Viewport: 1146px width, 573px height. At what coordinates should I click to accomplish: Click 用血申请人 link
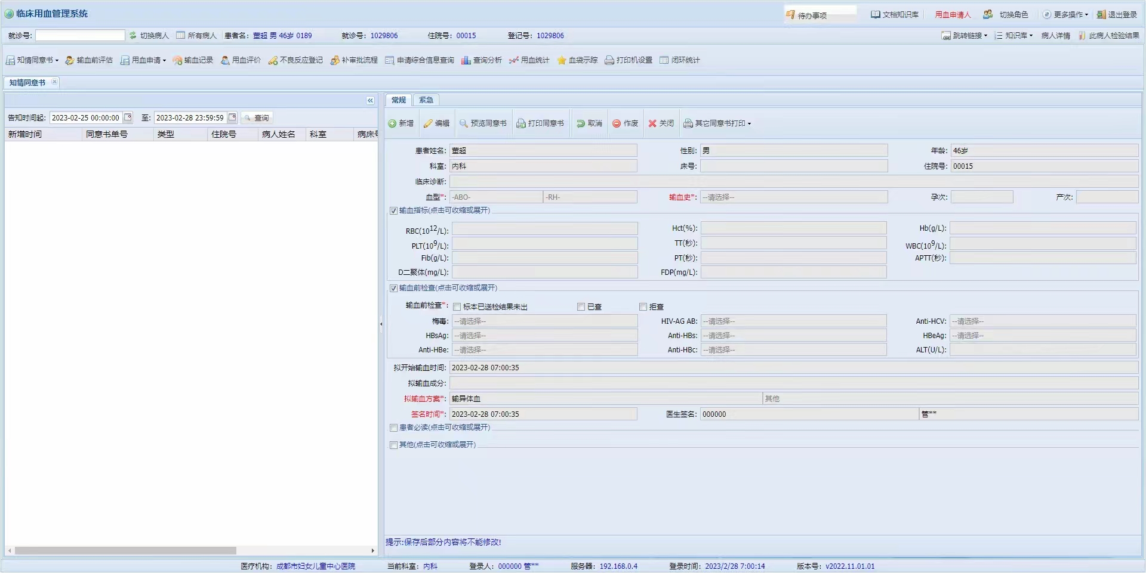pyautogui.click(x=953, y=15)
